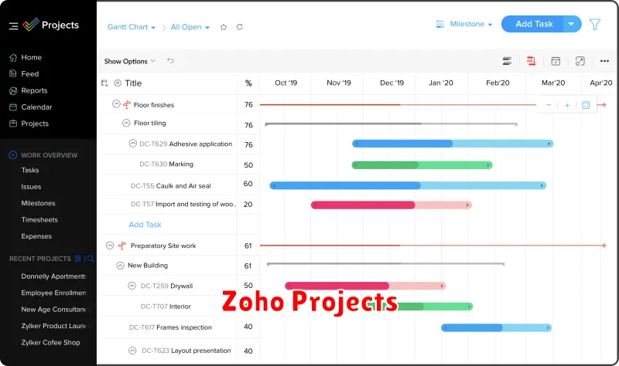Image resolution: width=619 pixels, height=366 pixels.
Task: Open Zylker Product Launch recent project
Action: click(53, 326)
